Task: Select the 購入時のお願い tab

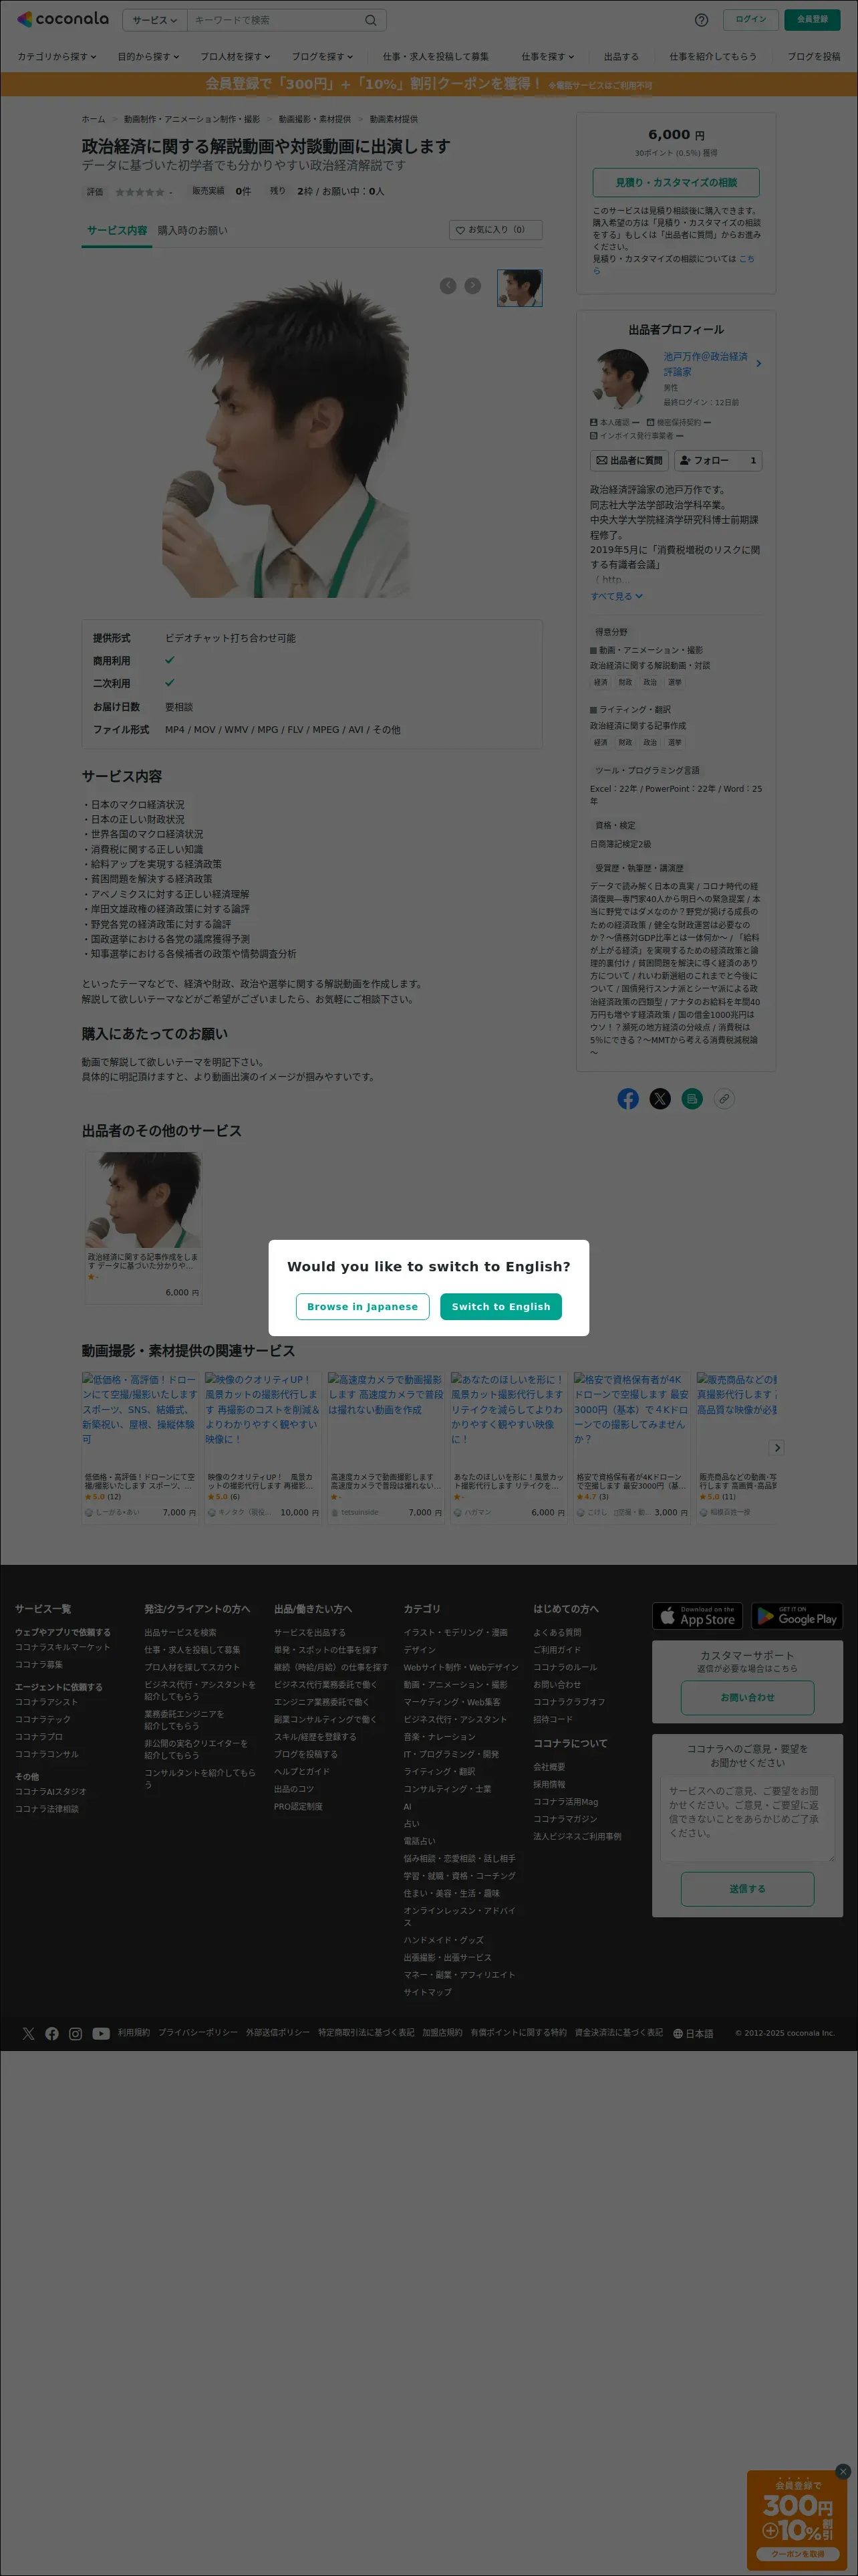Action: (x=192, y=231)
